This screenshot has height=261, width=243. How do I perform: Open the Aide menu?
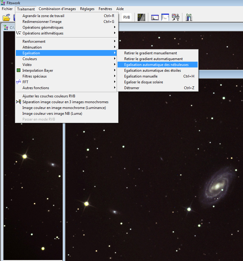coord(120,9)
